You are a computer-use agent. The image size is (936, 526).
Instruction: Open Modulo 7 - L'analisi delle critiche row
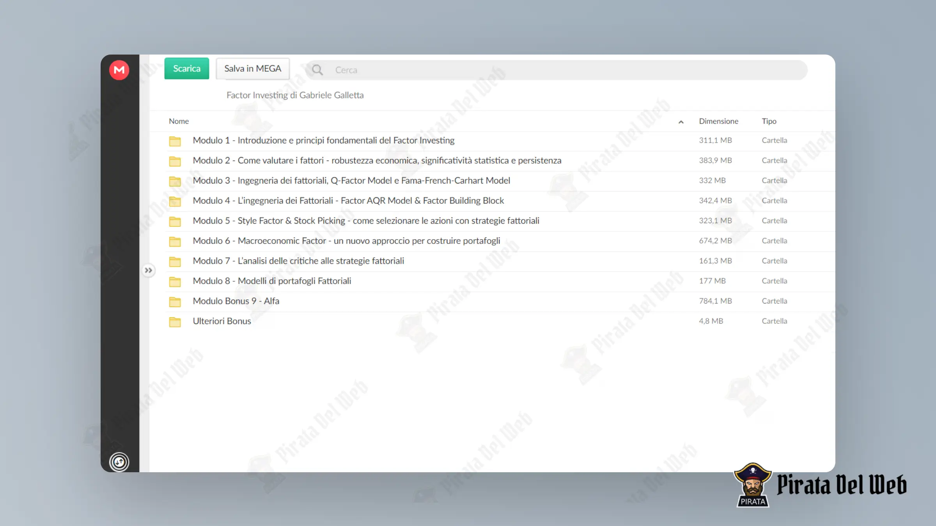click(x=298, y=261)
